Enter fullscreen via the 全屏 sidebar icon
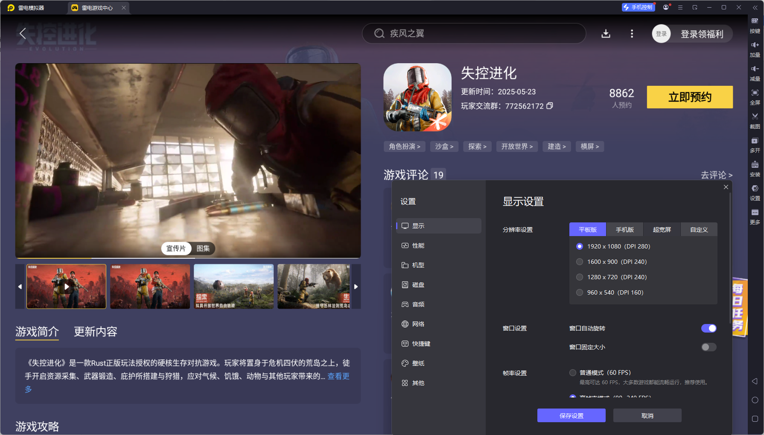The image size is (764, 435). point(755,96)
